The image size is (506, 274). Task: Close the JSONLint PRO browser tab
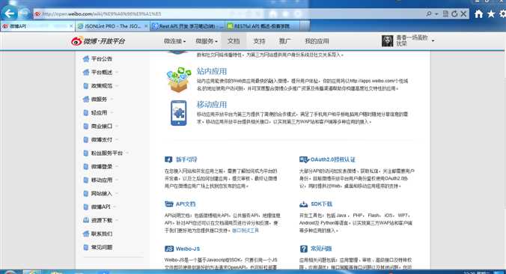click(x=146, y=26)
